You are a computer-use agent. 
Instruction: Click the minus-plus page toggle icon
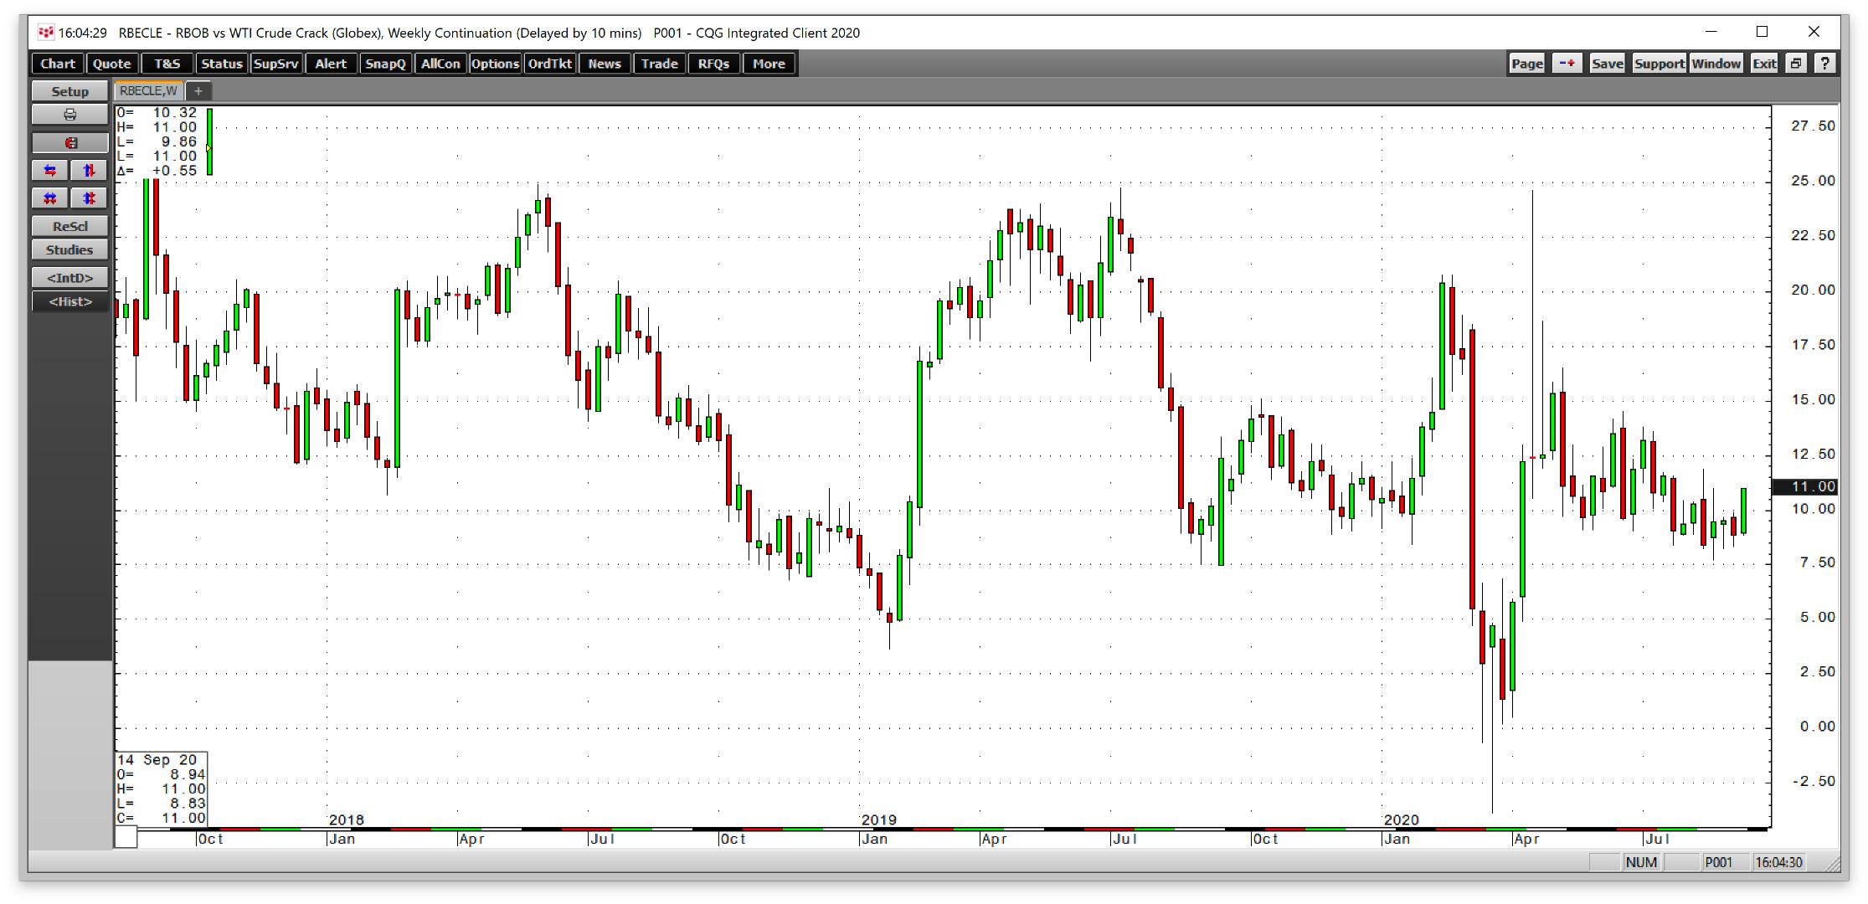1567,64
